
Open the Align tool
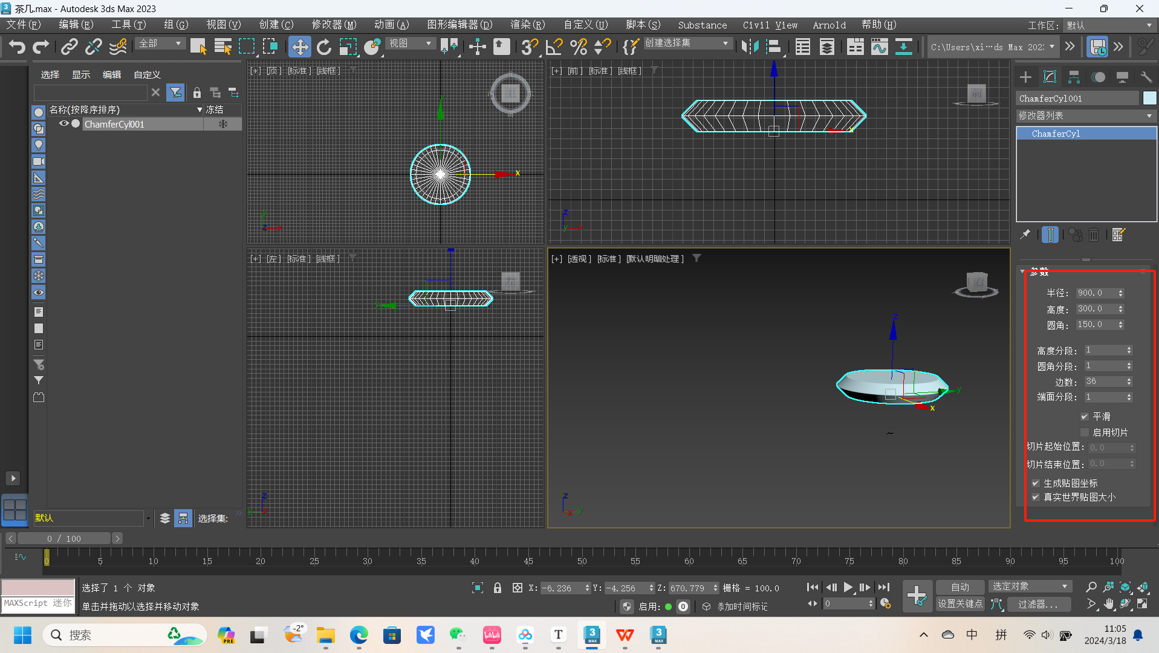(774, 47)
